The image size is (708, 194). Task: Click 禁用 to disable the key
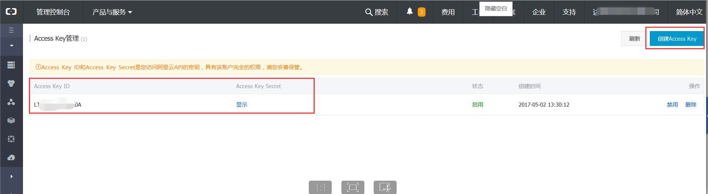tap(672, 105)
